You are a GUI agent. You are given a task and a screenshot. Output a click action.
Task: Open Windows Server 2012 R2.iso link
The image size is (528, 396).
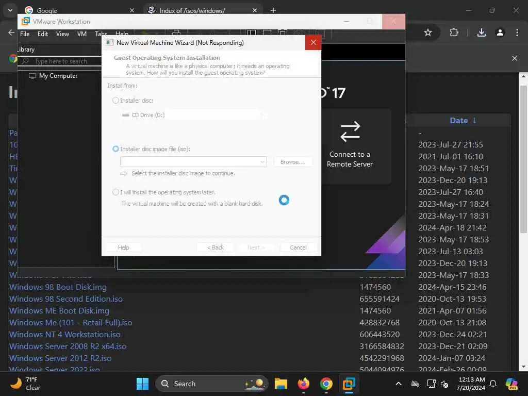60,358
